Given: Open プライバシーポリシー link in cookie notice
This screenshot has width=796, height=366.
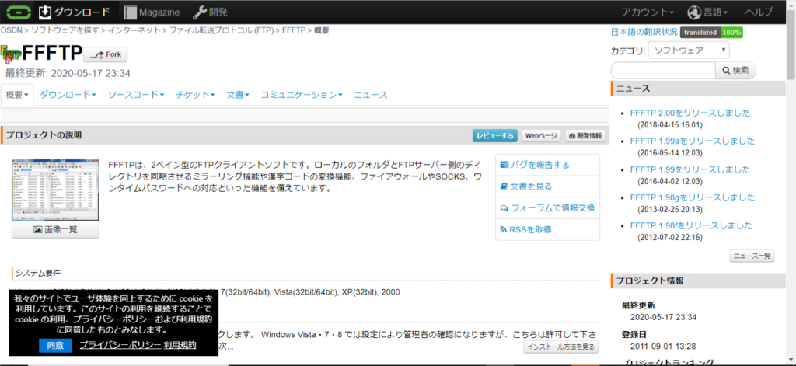Looking at the screenshot, I should [120, 345].
